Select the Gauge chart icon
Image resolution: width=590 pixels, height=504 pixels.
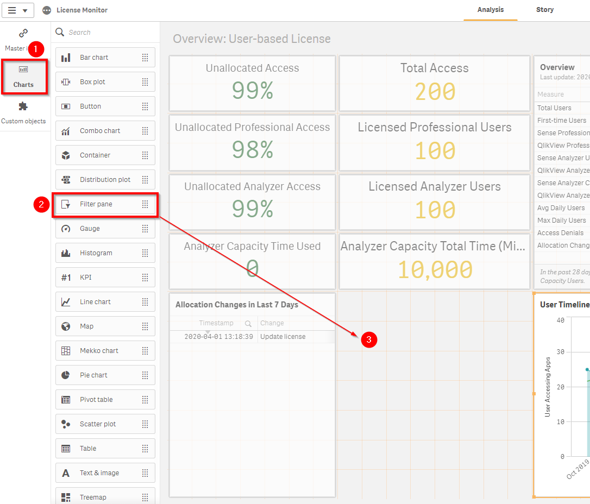66,228
